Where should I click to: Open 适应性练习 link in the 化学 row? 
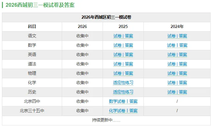pyautogui.click(x=123, y=83)
